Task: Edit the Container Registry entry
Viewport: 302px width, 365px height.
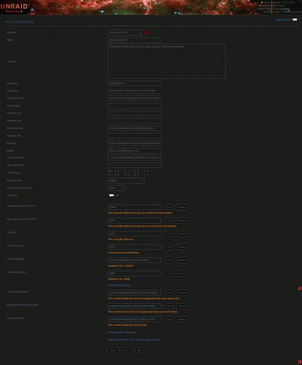Action: pos(169,274)
